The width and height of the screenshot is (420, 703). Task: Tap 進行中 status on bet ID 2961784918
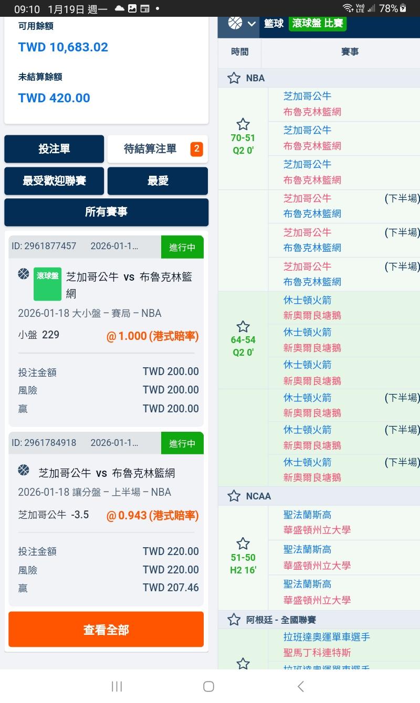(x=182, y=443)
